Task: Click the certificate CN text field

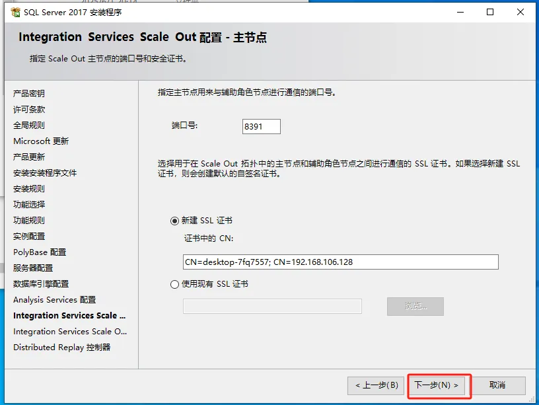Action: [x=341, y=262]
